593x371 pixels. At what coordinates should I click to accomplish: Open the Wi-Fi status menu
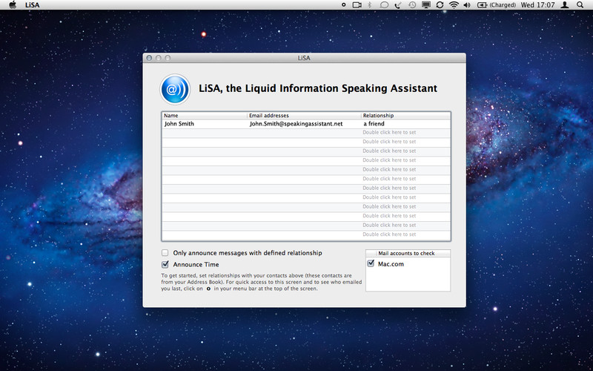[454, 5]
